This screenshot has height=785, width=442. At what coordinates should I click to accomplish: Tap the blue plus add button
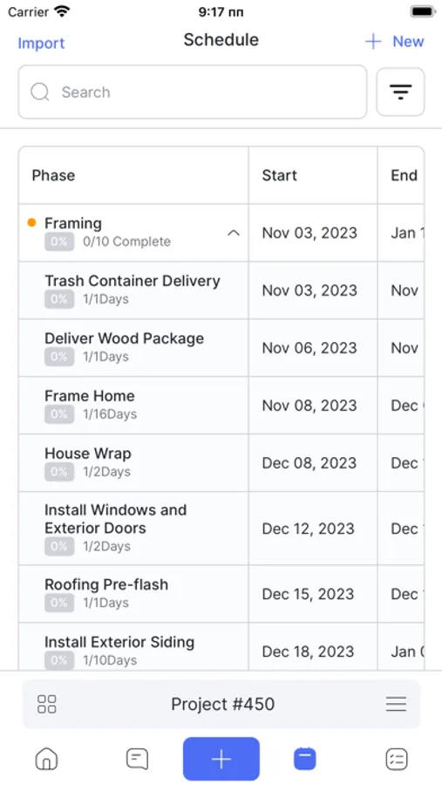click(x=221, y=759)
